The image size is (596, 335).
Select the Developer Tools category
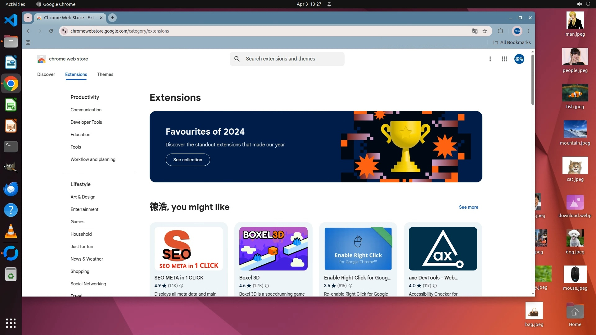(86, 122)
